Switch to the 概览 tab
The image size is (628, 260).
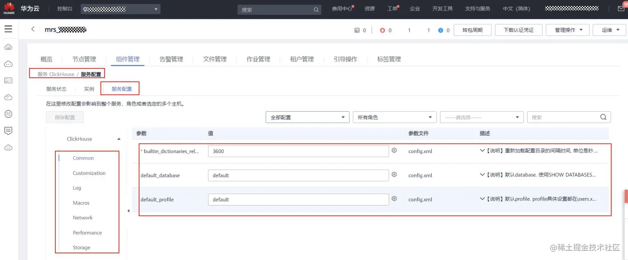point(46,59)
